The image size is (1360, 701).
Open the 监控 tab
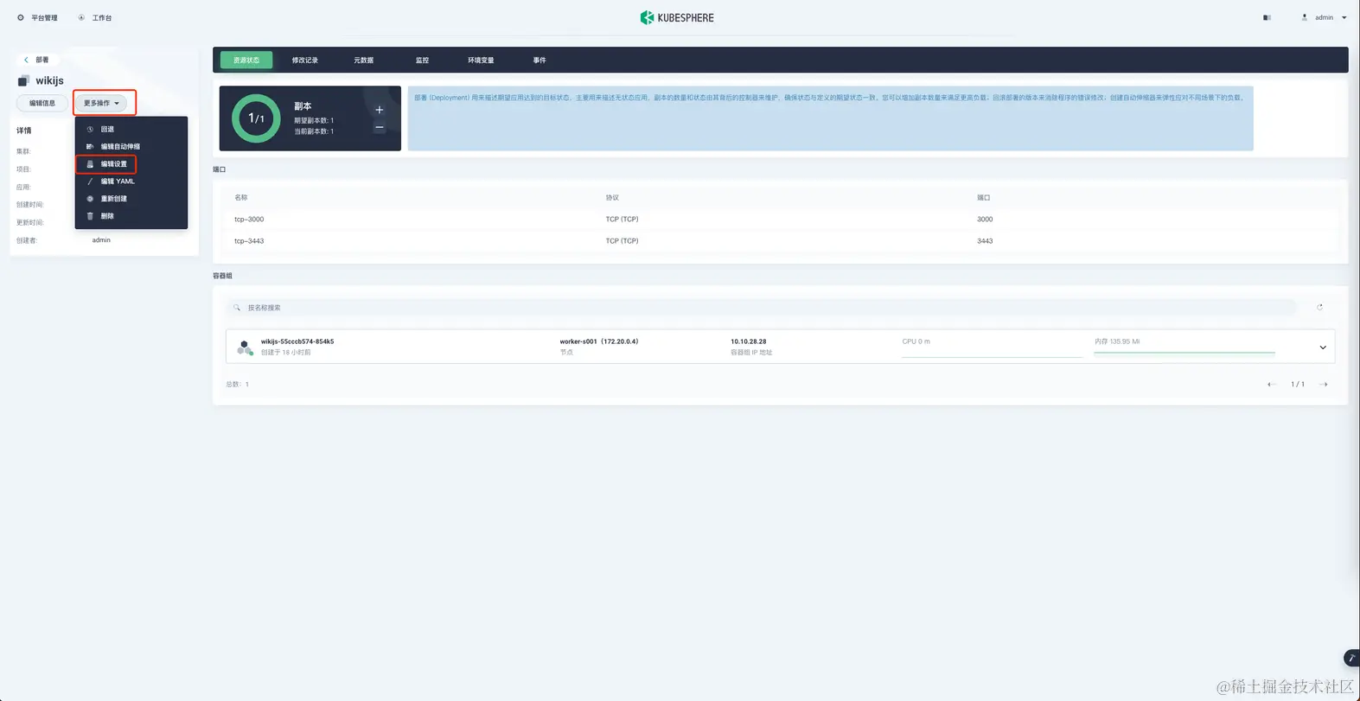422,60
